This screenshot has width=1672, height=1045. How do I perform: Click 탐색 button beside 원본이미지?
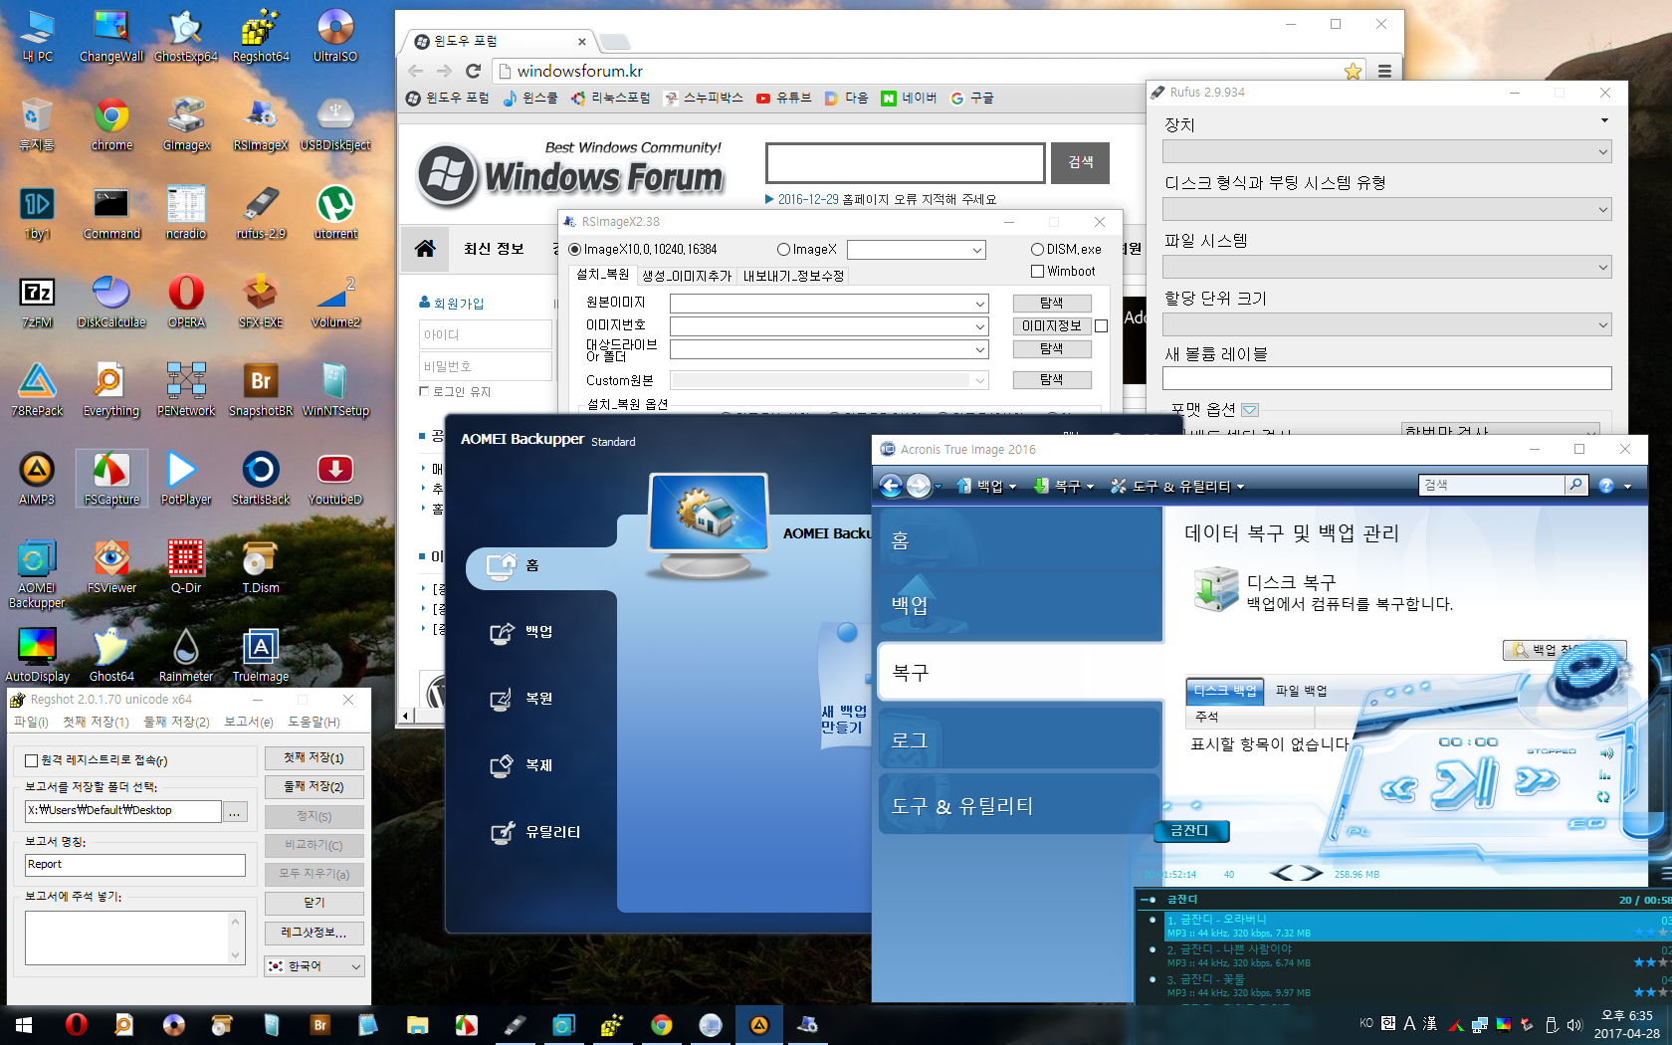click(x=1052, y=303)
